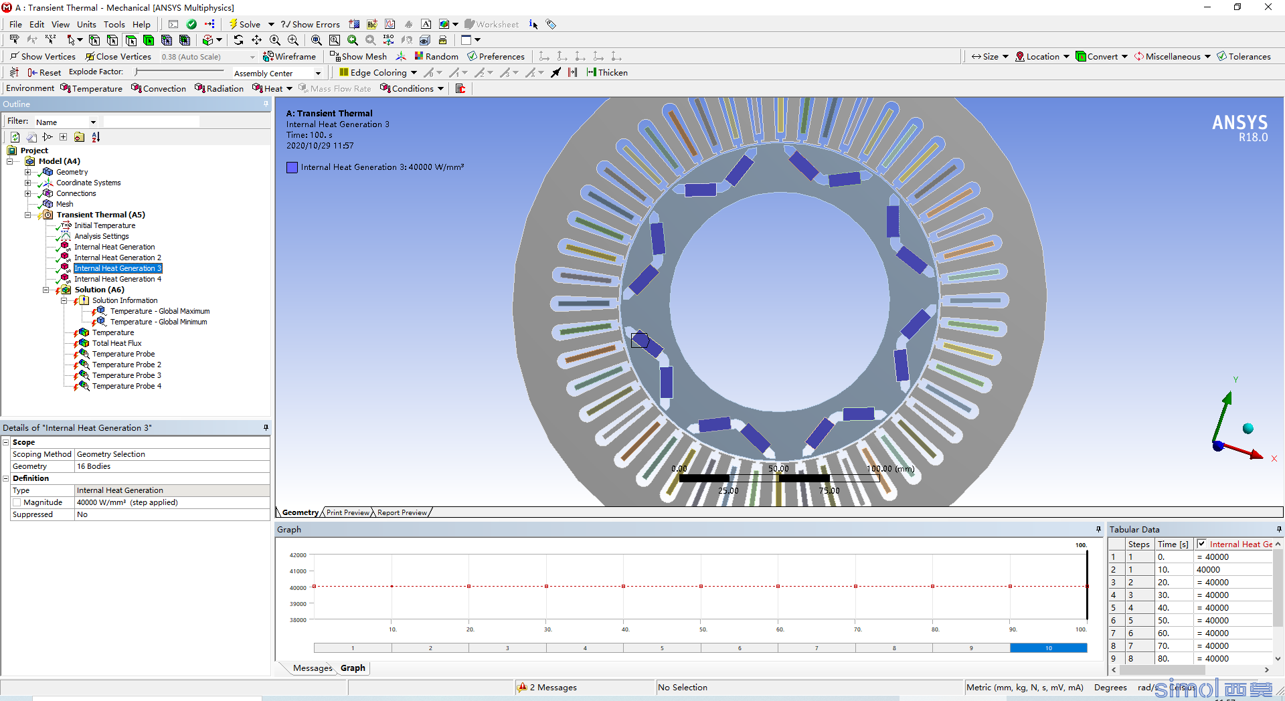
Task: Open the Units menu
Action: coord(86,24)
